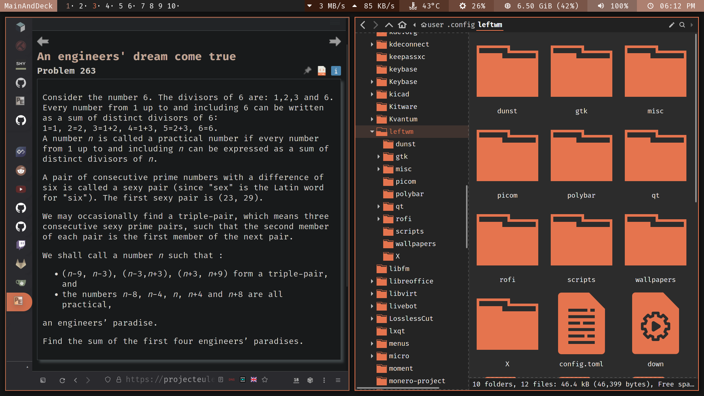Switch to the YouTube sidebar tab

click(21, 189)
